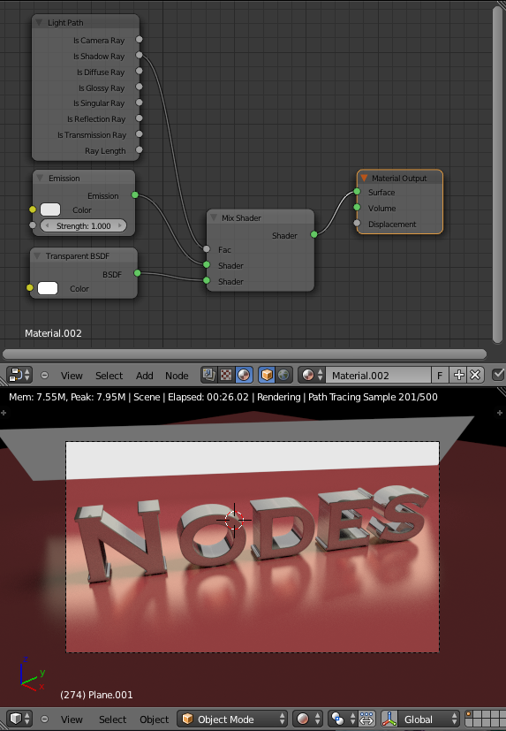The height and width of the screenshot is (731, 506).
Task: Open the node editor type selector
Action: [19, 375]
